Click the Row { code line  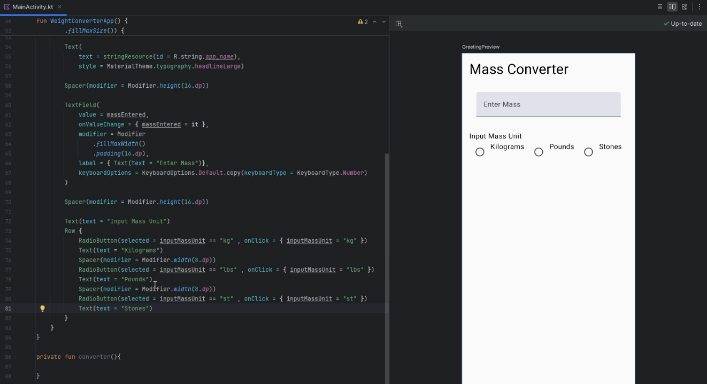(x=73, y=231)
